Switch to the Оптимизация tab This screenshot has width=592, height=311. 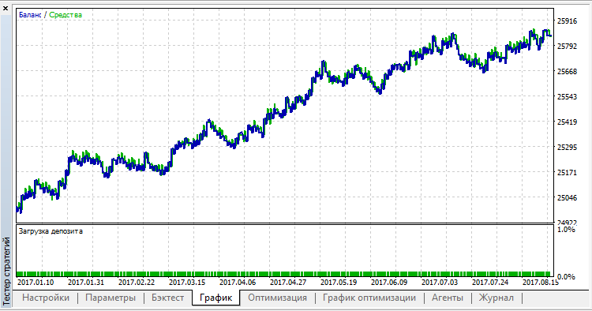[277, 298]
